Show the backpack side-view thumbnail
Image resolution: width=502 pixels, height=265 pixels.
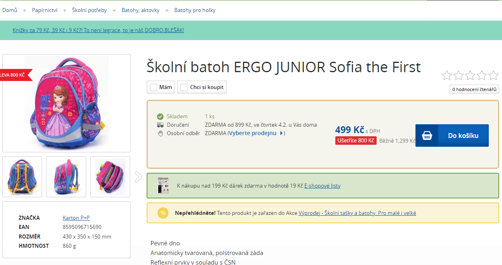pos(66,177)
